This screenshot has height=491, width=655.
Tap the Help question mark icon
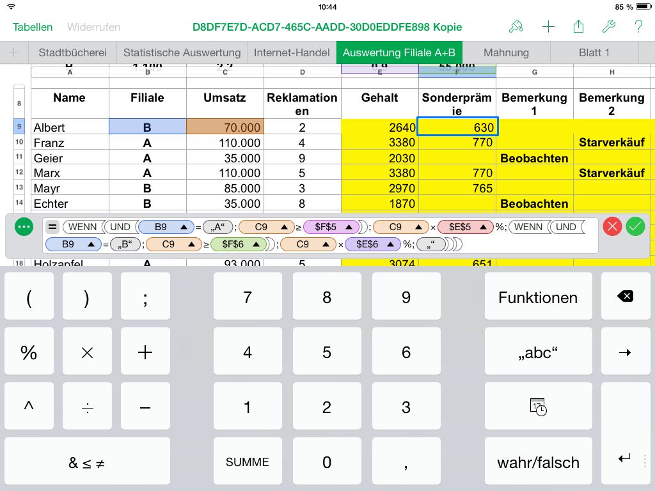(638, 27)
